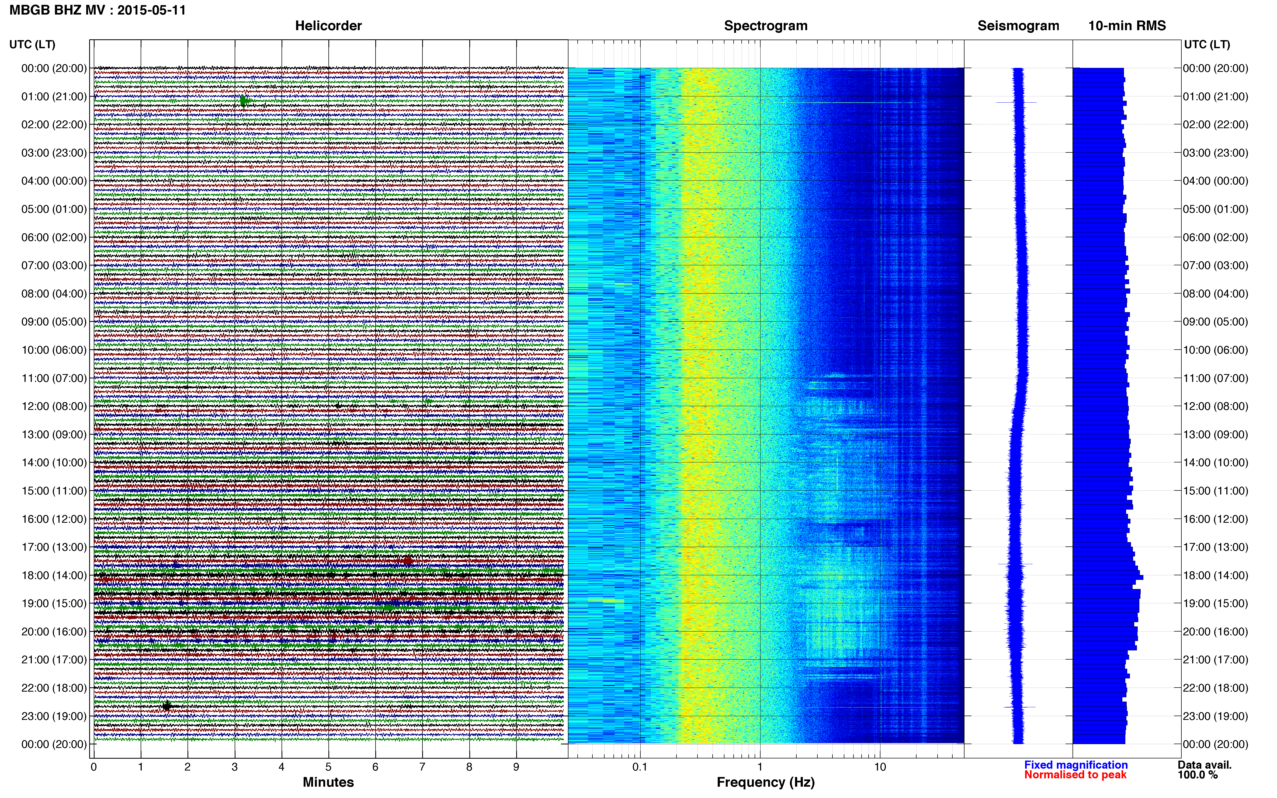The image size is (1277, 798).
Task: Select "17:00 (13:00)" on the right time axis
Action: [1216, 547]
